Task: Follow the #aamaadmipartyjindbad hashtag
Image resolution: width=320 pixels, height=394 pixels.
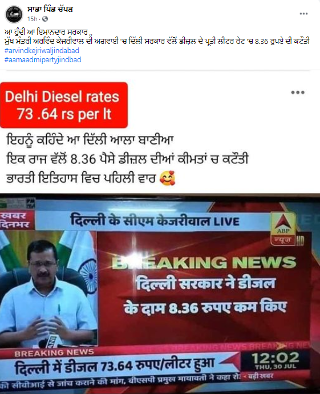Action: pos(43,60)
